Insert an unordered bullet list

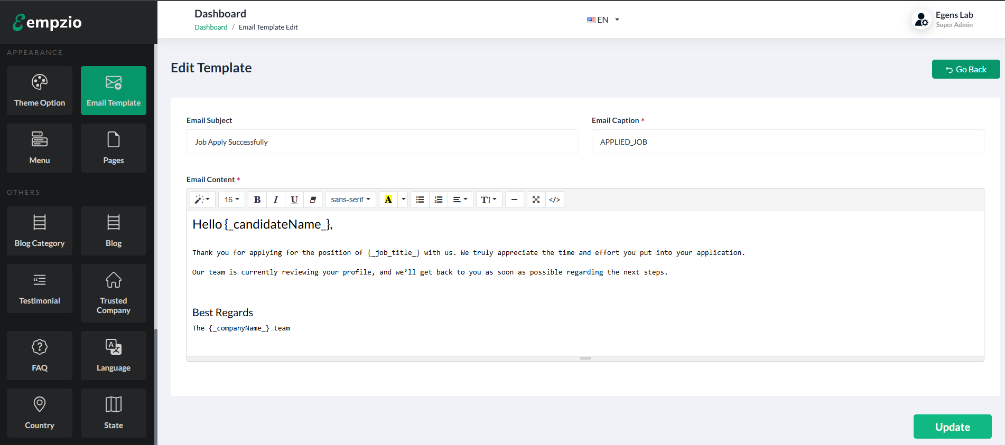[x=420, y=200]
